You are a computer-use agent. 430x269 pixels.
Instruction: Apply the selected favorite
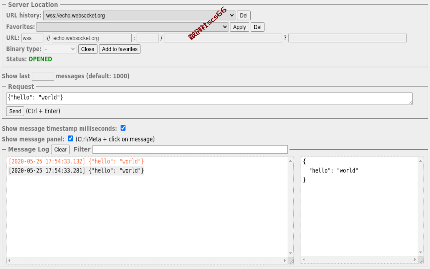240,27
